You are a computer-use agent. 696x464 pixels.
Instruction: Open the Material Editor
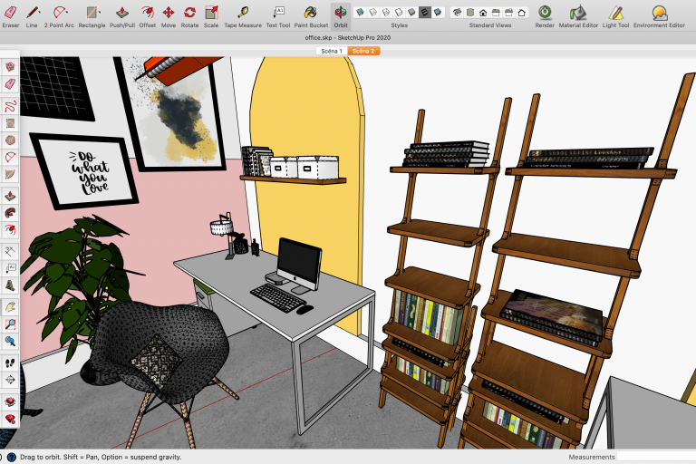pos(577,13)
